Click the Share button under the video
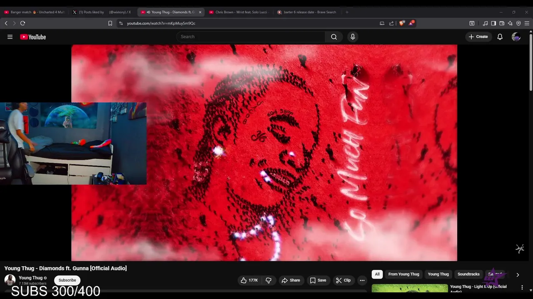The image size is (533, 299). [291, 280]
